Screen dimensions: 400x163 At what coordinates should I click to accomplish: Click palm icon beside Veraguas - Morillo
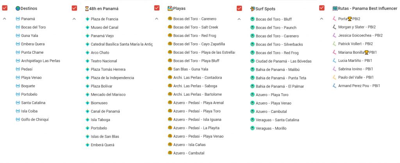coord(252,128)
